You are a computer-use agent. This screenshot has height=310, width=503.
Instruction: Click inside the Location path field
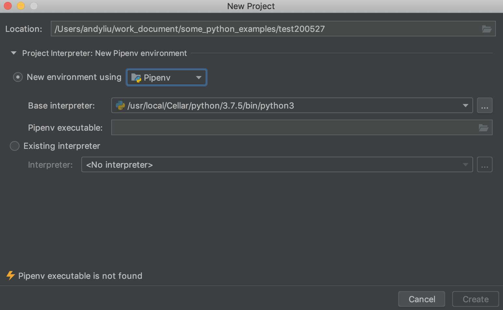[x=260, y=29]
